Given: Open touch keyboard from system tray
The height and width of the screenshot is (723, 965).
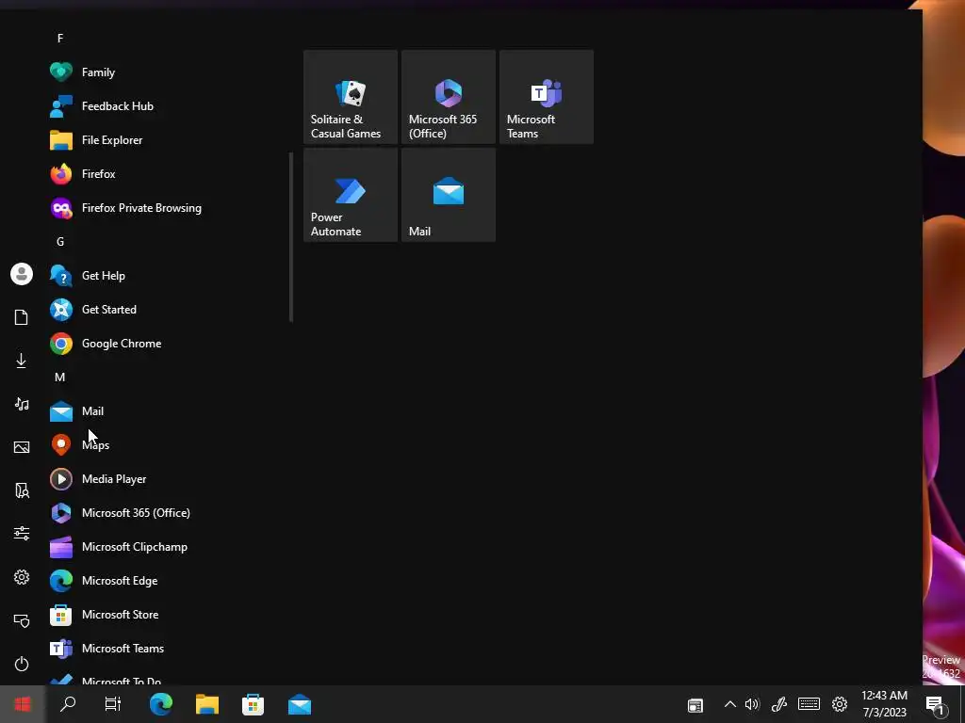Looking at the screenshot, I should pyautogui.click(x=809, y=704).
